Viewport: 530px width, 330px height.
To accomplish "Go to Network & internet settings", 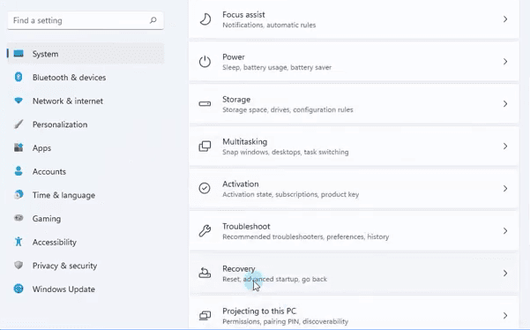I will (86, 101).
